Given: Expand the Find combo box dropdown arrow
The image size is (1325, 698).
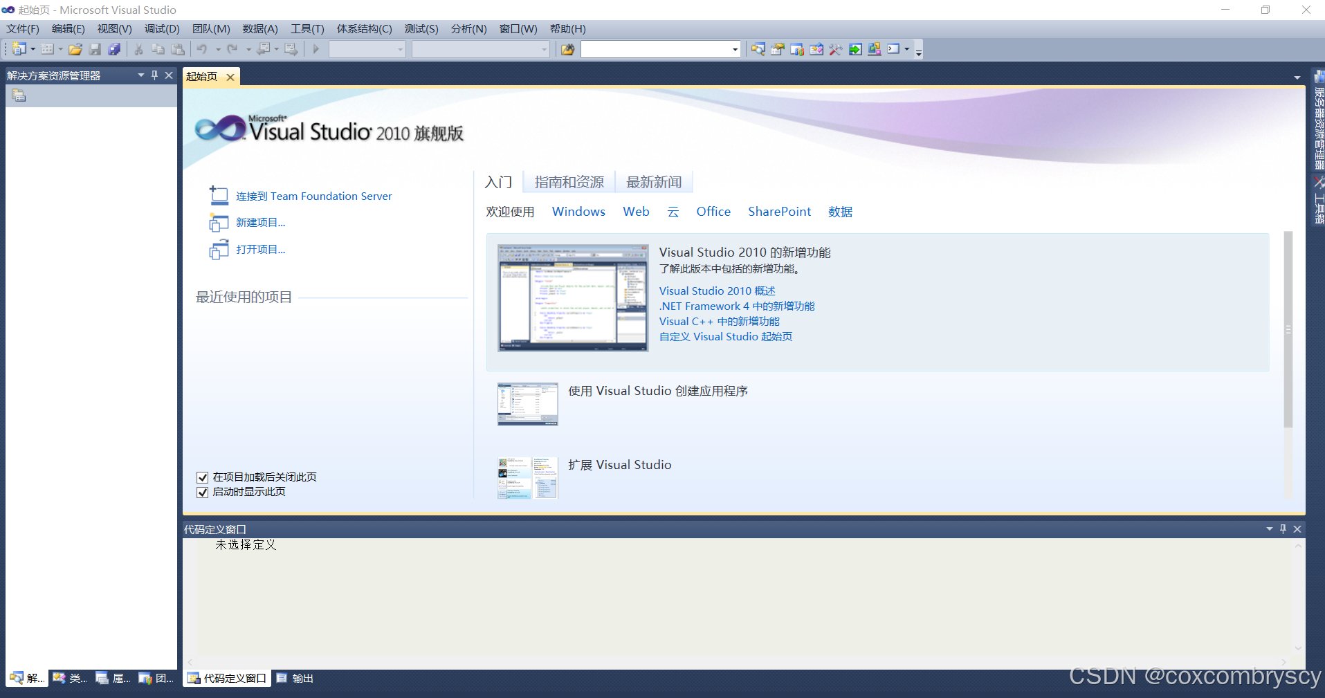Looking at the screenshot, I should 735,49.
